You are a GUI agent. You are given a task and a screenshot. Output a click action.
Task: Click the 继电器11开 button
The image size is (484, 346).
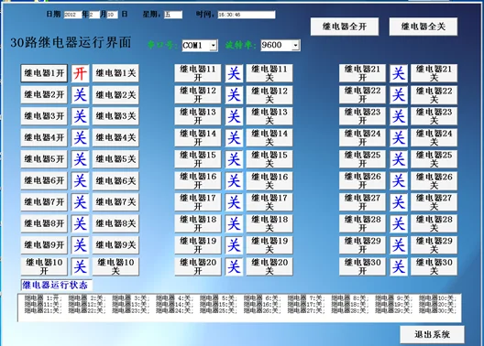pos(198,73)
